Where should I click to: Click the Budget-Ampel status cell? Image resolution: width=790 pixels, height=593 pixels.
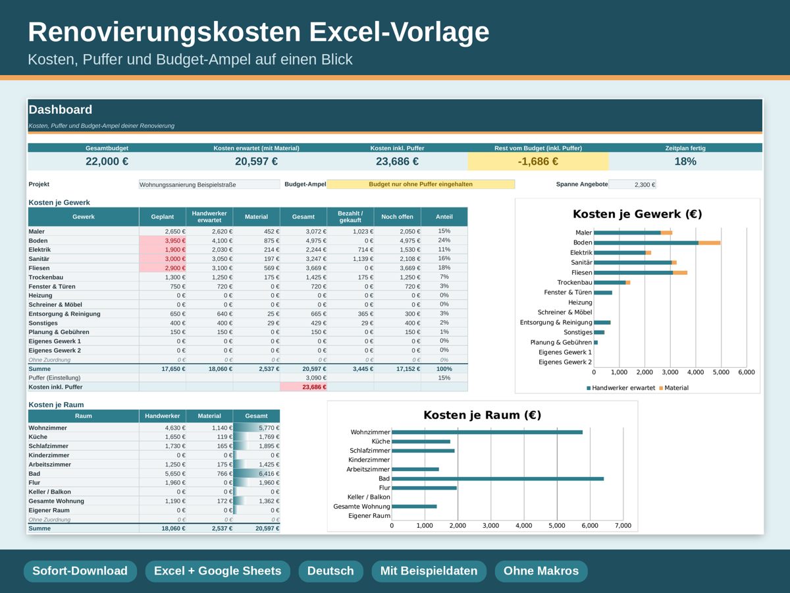pos(421,184)
